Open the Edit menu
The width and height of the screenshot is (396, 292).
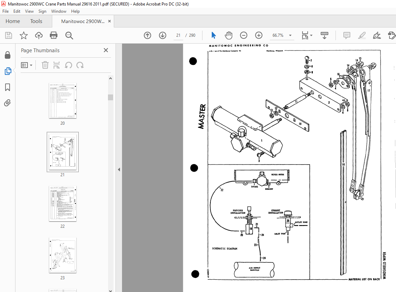tap(17, 11)
